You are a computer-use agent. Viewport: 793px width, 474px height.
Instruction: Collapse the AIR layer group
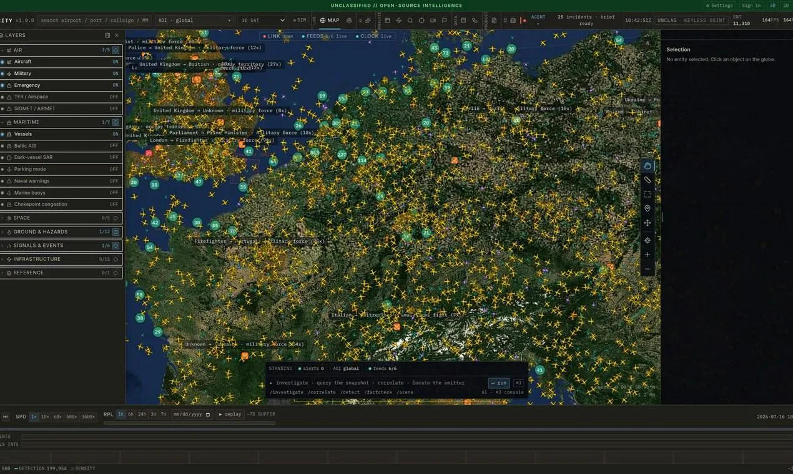(61, 50)
